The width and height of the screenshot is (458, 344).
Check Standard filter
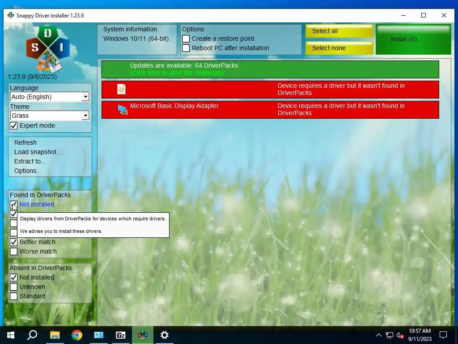pos(13,296)
